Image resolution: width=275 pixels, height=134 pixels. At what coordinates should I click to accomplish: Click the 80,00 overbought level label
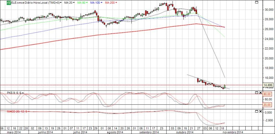(x=267, y=94)
